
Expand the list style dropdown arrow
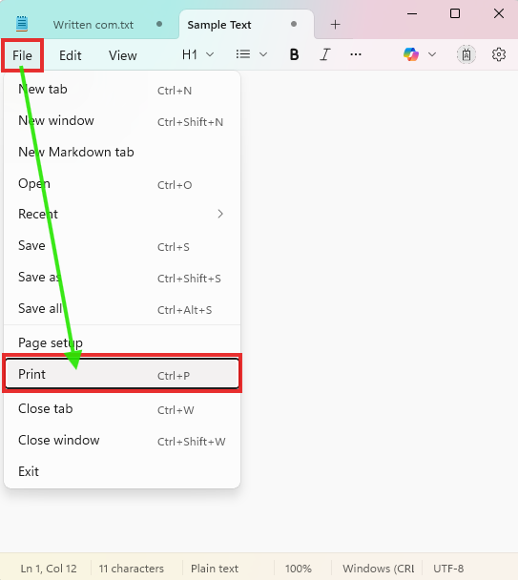pos(263,54)
